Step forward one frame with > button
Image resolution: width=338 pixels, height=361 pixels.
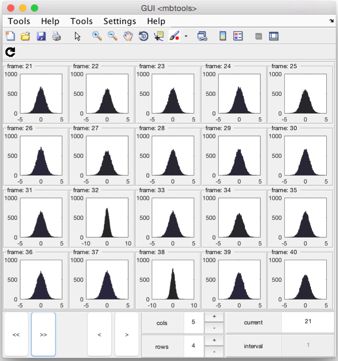127,334
